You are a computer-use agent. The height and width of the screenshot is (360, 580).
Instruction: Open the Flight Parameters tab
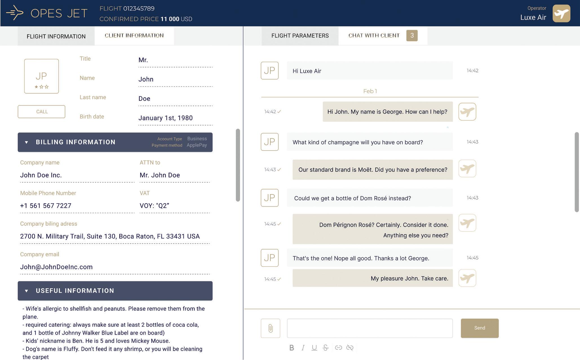[x=300, y=36]
